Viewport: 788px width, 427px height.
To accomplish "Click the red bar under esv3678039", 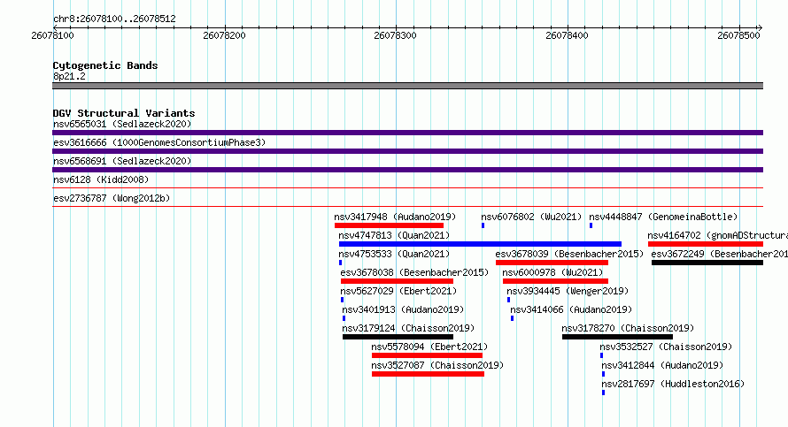I will click(552, 263).
